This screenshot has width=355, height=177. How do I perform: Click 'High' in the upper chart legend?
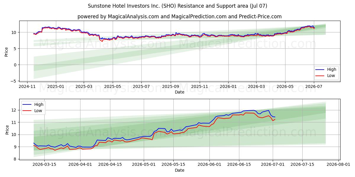(x=332, y=69)
